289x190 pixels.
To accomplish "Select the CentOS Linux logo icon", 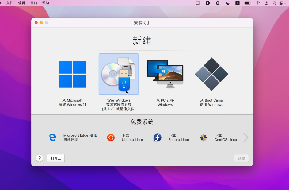I will click(204, 137).
